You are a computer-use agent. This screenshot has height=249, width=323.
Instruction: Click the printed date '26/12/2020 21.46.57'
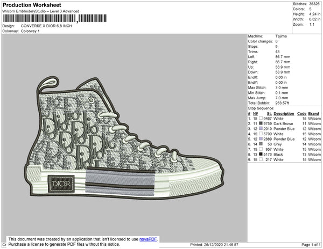[x=221, y=245]
